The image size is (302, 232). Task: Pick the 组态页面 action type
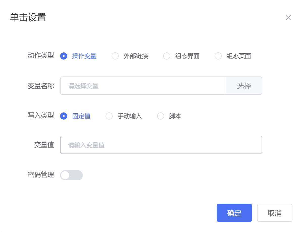pyautogui.click(x=218, y=56)
